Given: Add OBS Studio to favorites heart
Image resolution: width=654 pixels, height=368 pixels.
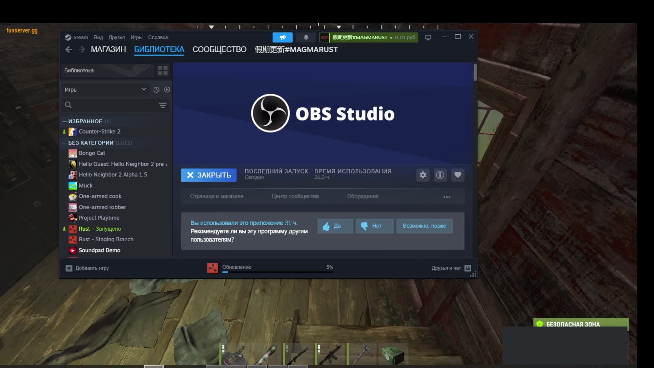Looking at the screenshot, I should pos(457,175).
